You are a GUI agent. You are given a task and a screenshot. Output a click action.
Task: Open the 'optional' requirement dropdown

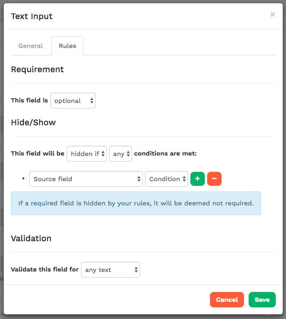pyautogui.click(x=73, y=101)
